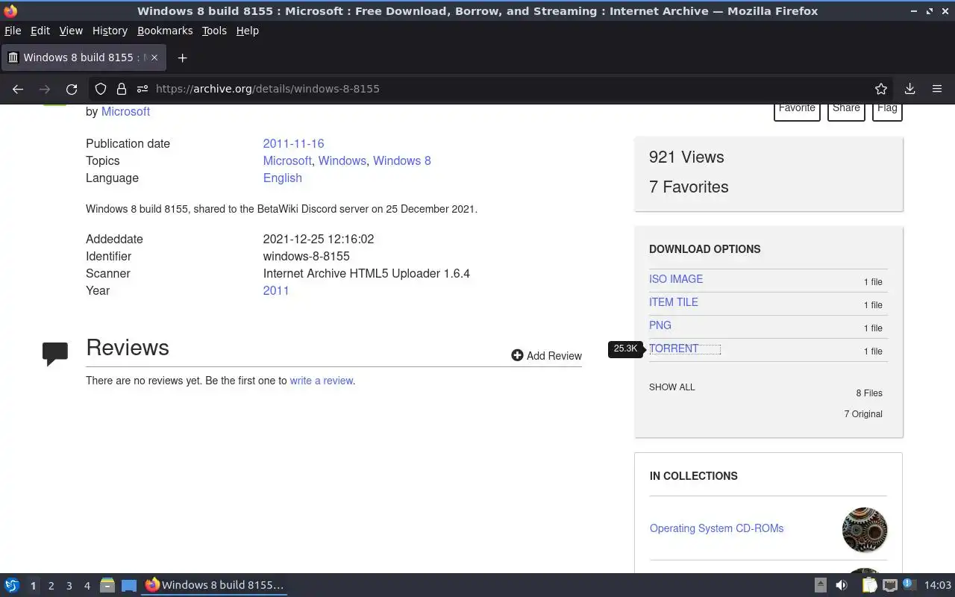
Task: Open the View menu
Action: (x=71, y=31)
